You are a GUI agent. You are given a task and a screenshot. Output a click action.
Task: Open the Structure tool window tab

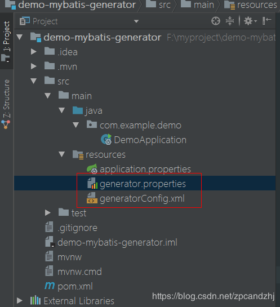[6, 104]
